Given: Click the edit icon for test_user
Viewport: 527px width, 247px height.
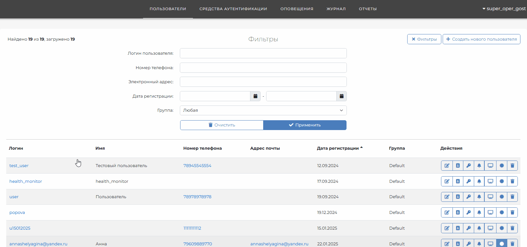Looking at the screenshot, I should point(447,166).
